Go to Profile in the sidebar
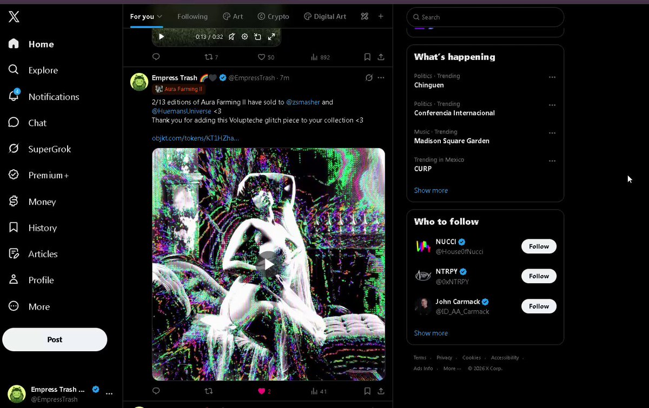Image resolution: width=649 pixels, height=408 pixels. [31, 280]
